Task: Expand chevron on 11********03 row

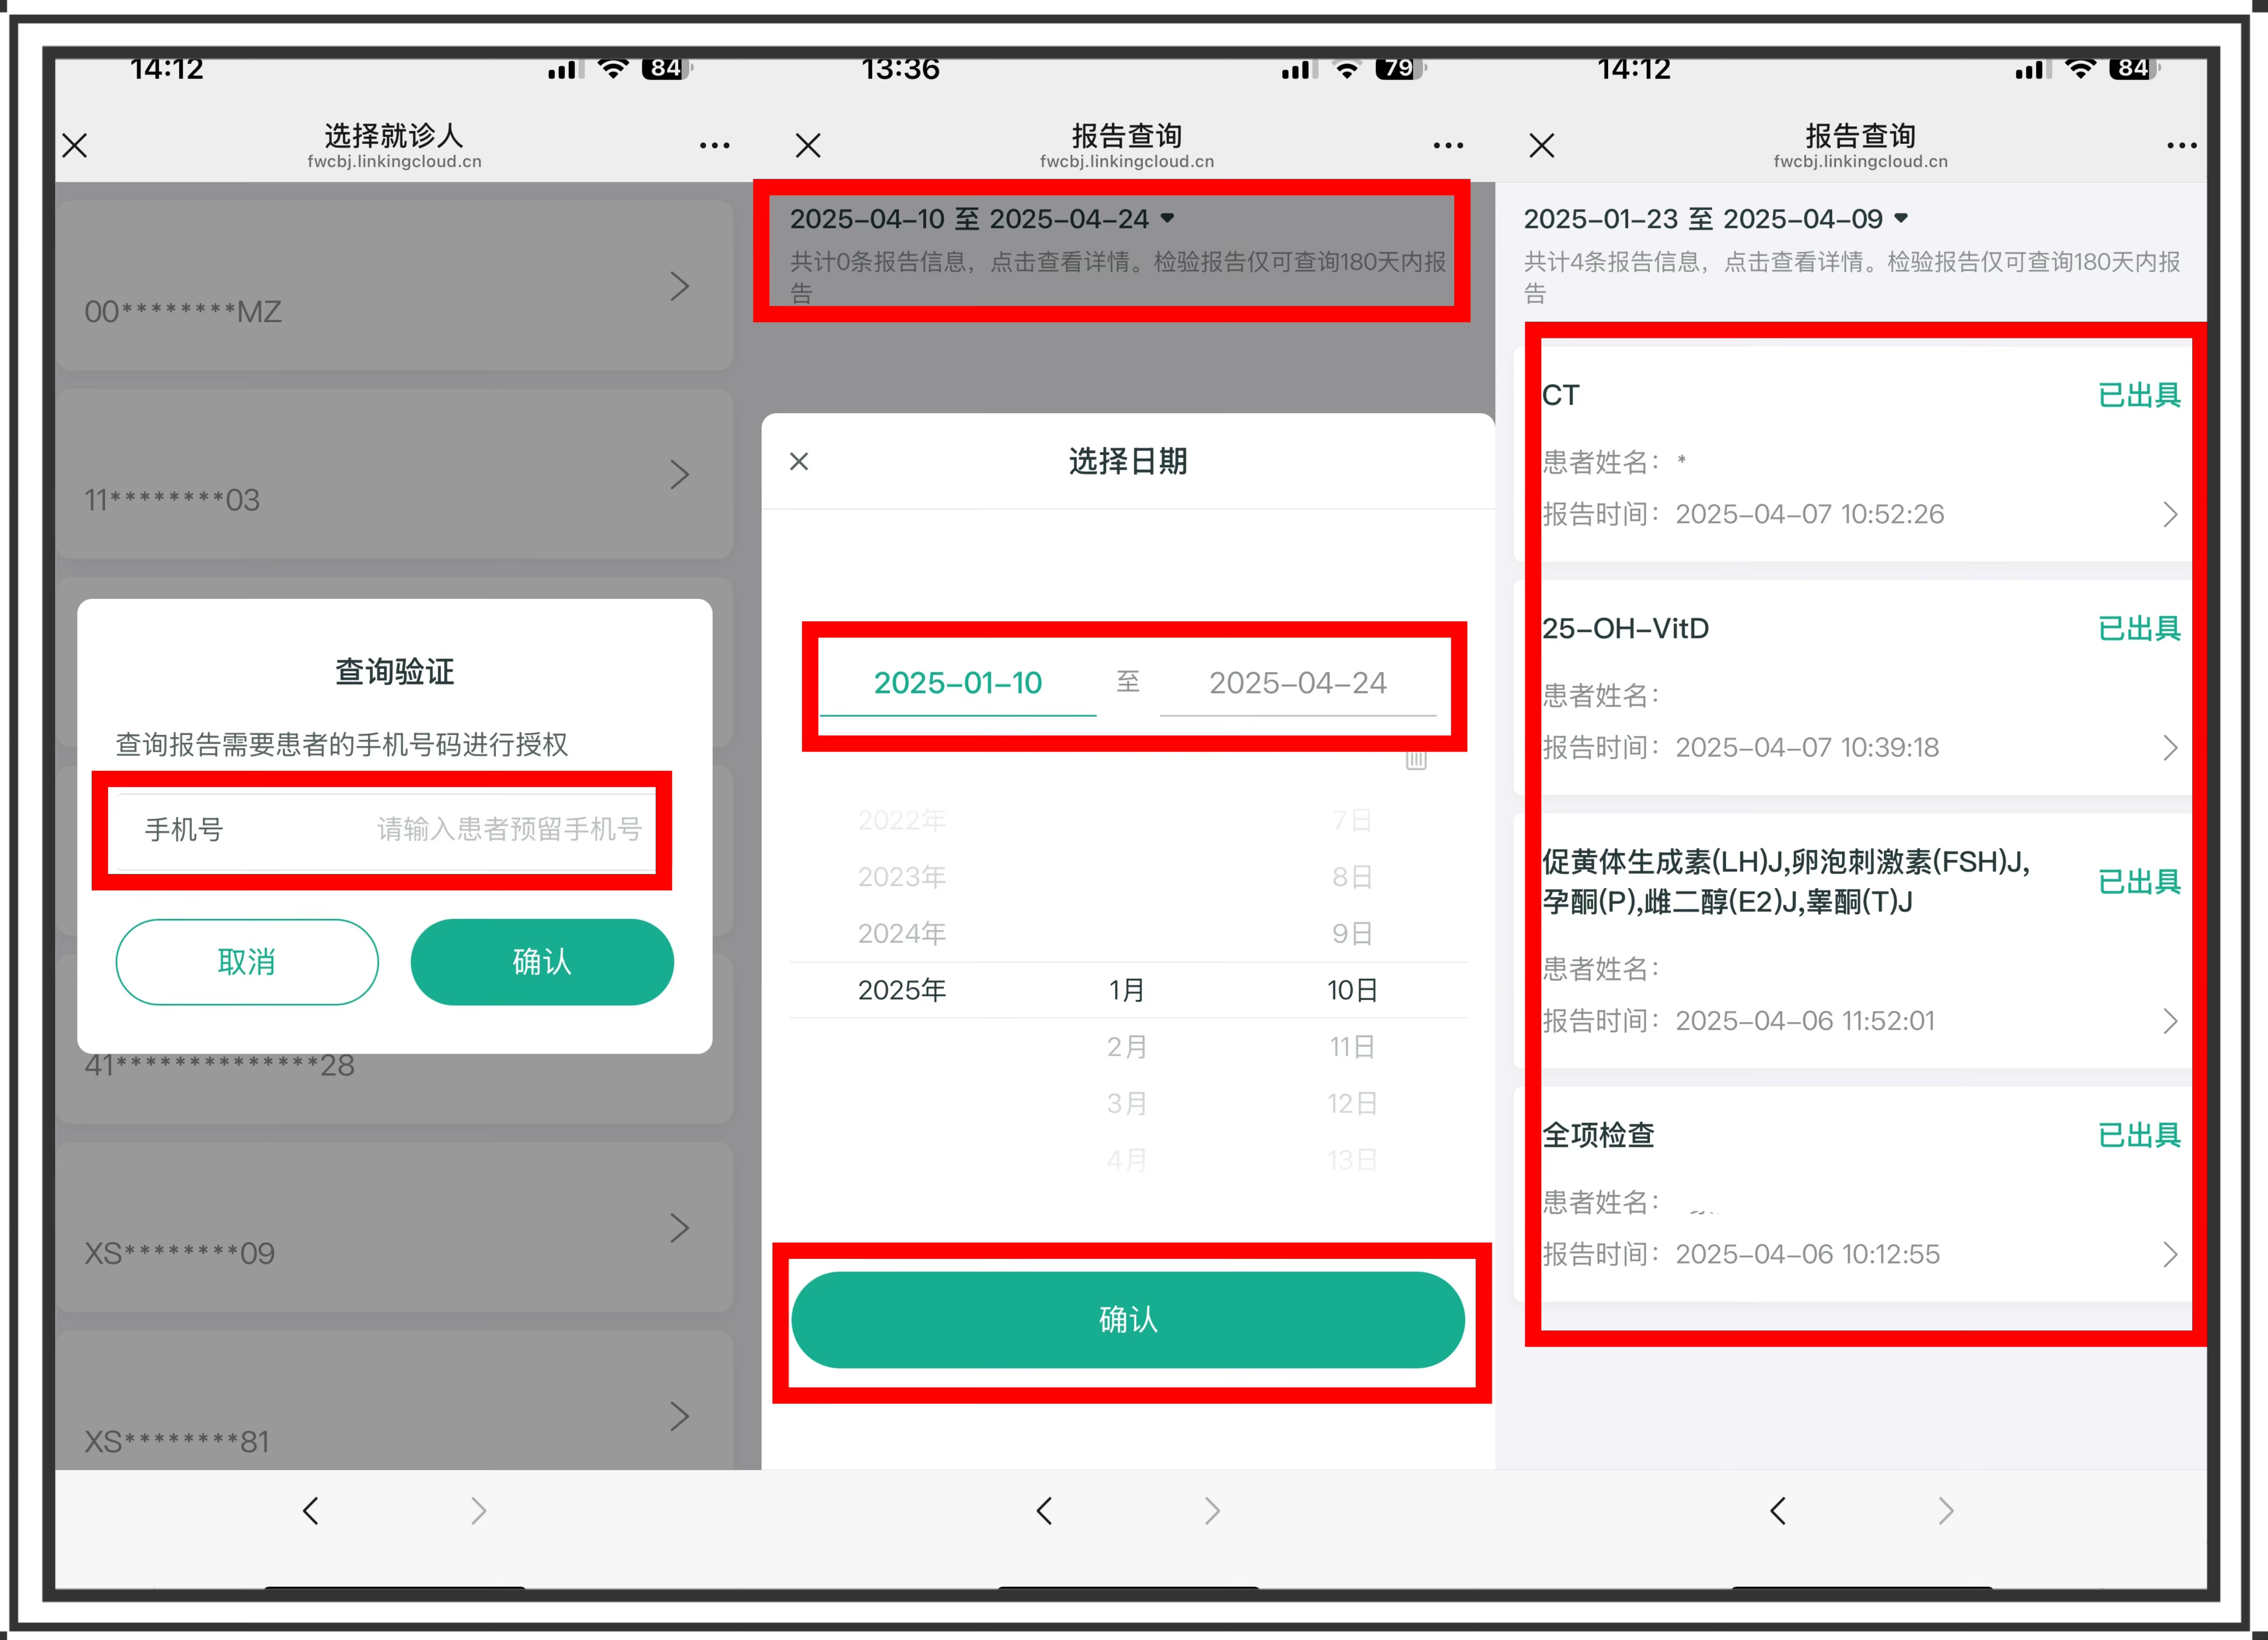Action: 680,475
